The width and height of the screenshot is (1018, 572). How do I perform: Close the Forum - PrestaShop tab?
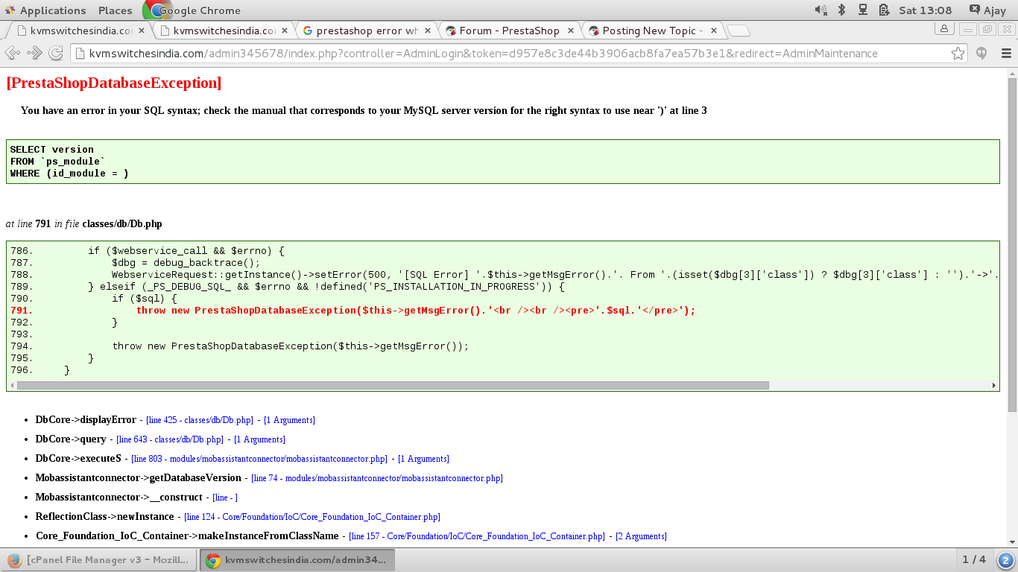[x=571, y=31]
